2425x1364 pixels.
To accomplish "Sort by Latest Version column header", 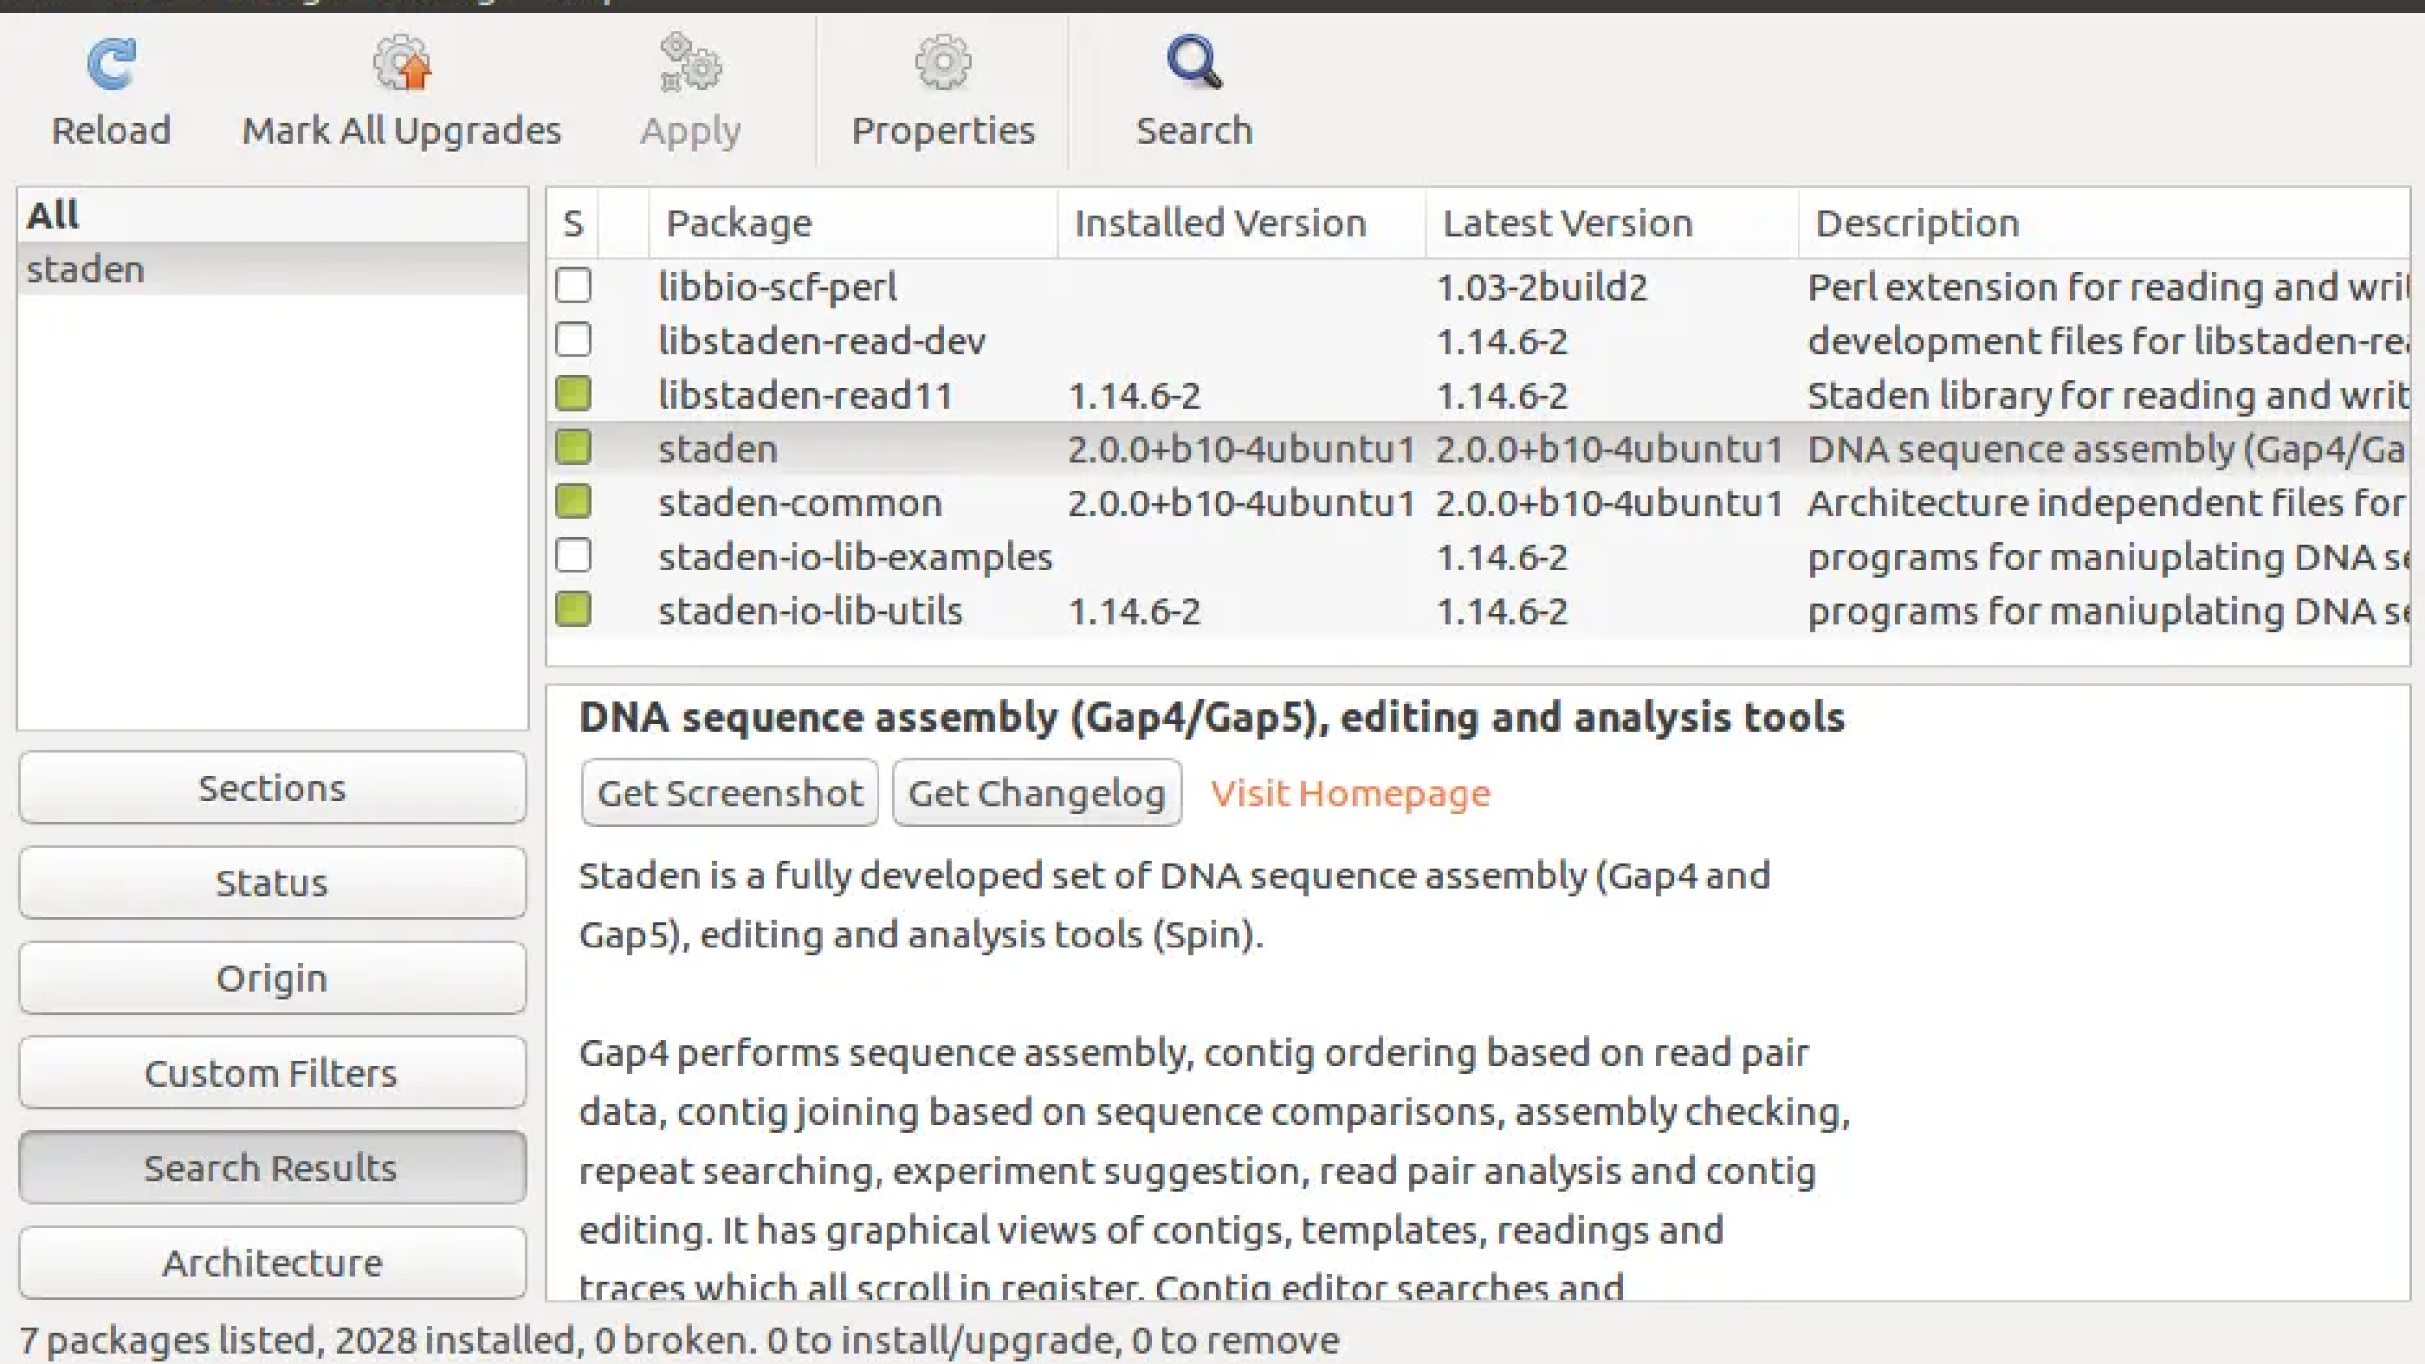I will coord(1612,223).
